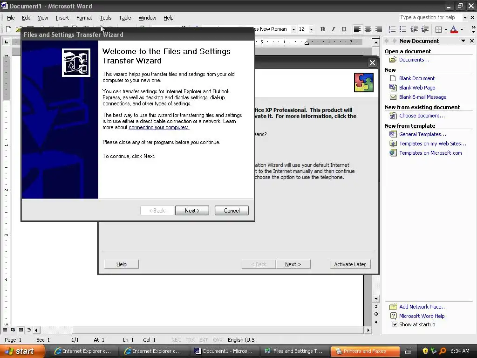This screenshot has height=358, width=477.
Task: Open the File menu
Action: [11, 18]
